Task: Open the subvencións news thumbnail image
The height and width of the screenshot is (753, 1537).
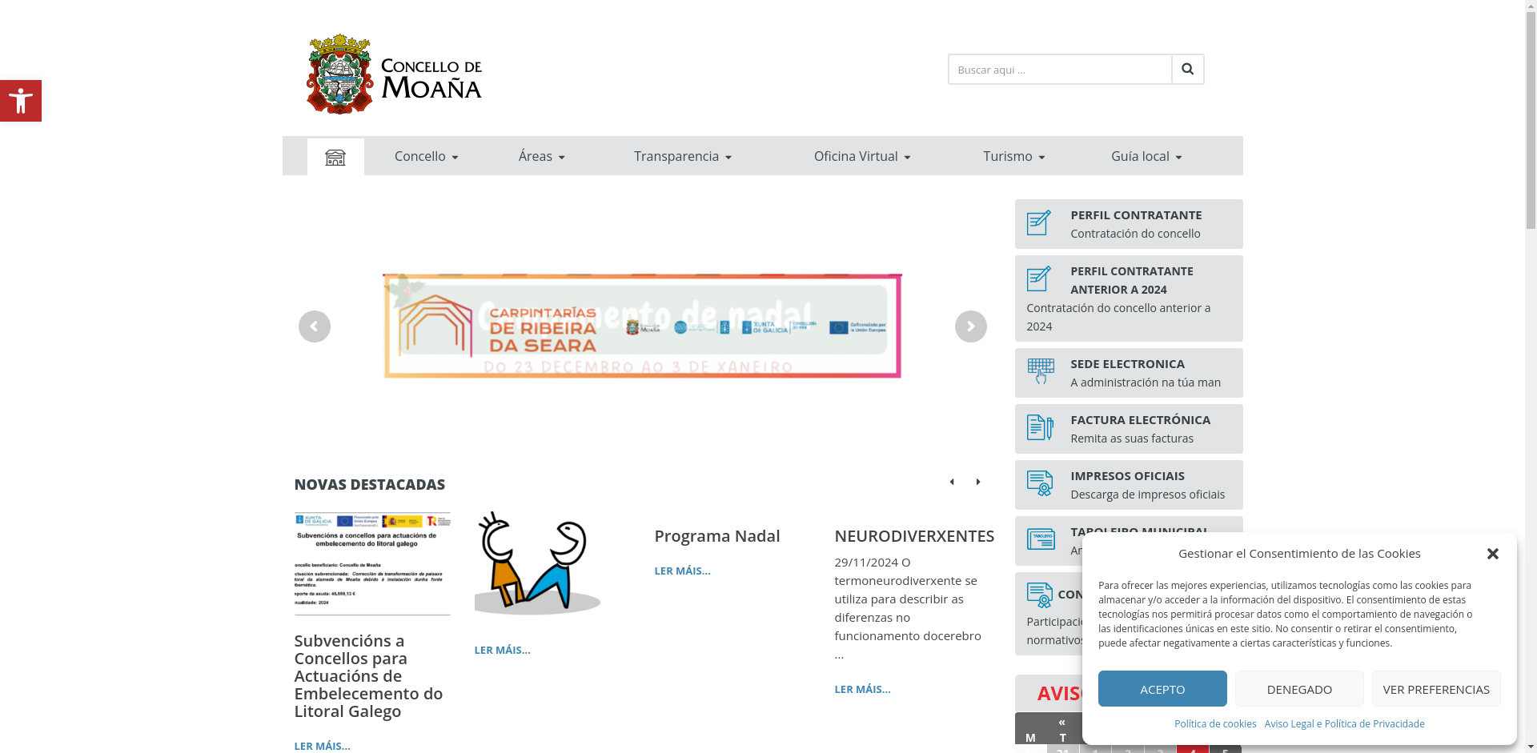Action: (x=372, y=563)
